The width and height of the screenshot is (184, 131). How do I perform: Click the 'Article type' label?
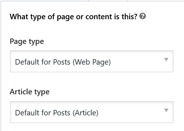30,92
